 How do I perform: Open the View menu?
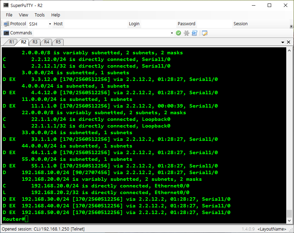click(x=24, y=15)
